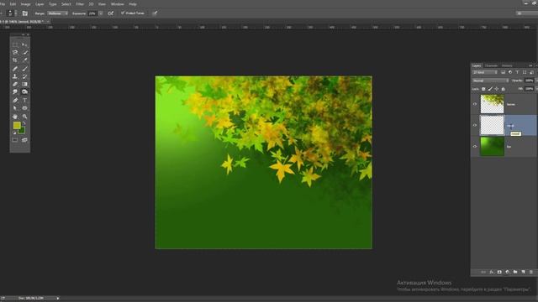Select the History Brush tool
The width and height of the screenshot is (538, 302).
(24, 76)
